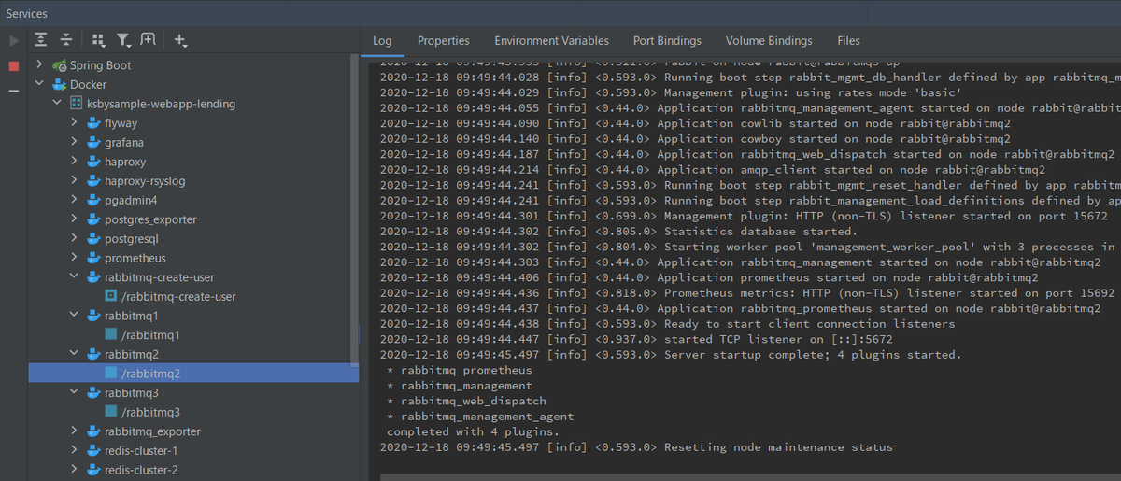Open the Environment Variables tab
Image resolution: width=1121 pixels, height=481 pixels.
tap(551, 40)
